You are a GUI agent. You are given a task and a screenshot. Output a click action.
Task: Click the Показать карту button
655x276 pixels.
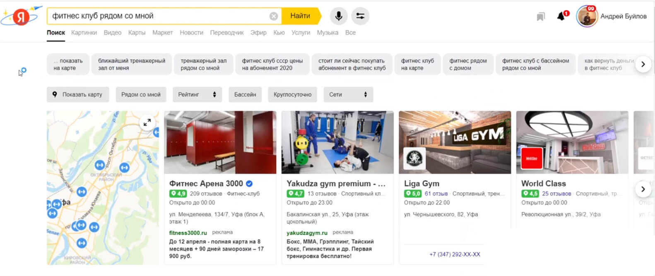pos(78,94)
